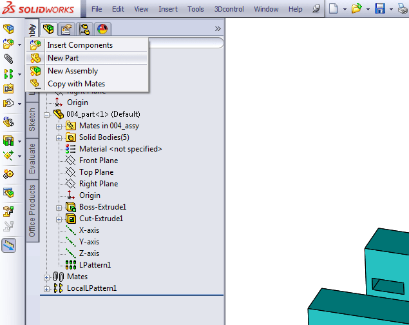Expand the Save dropdown arrow
The width and height of the screenshot is (409, 325).
point(391,9)
